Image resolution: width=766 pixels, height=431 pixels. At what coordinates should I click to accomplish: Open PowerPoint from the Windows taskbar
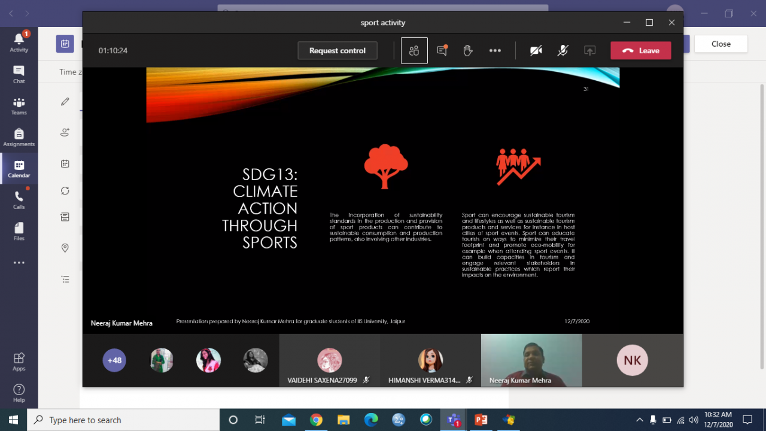(x=481, y=420)
